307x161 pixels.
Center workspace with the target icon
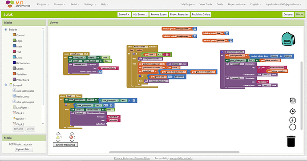point(292,111)
